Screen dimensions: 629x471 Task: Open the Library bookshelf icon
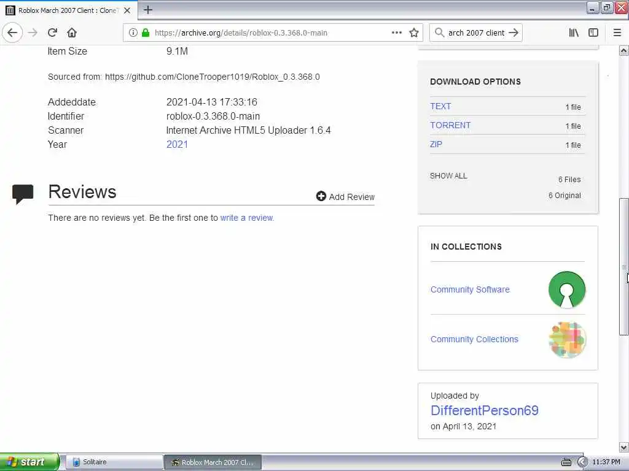click(574, 33)
